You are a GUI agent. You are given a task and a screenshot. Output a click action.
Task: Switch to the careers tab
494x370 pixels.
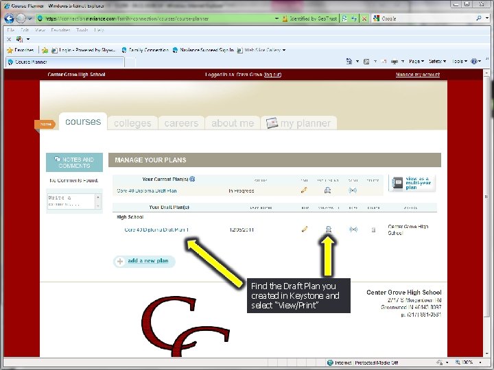tap(181, 123)
